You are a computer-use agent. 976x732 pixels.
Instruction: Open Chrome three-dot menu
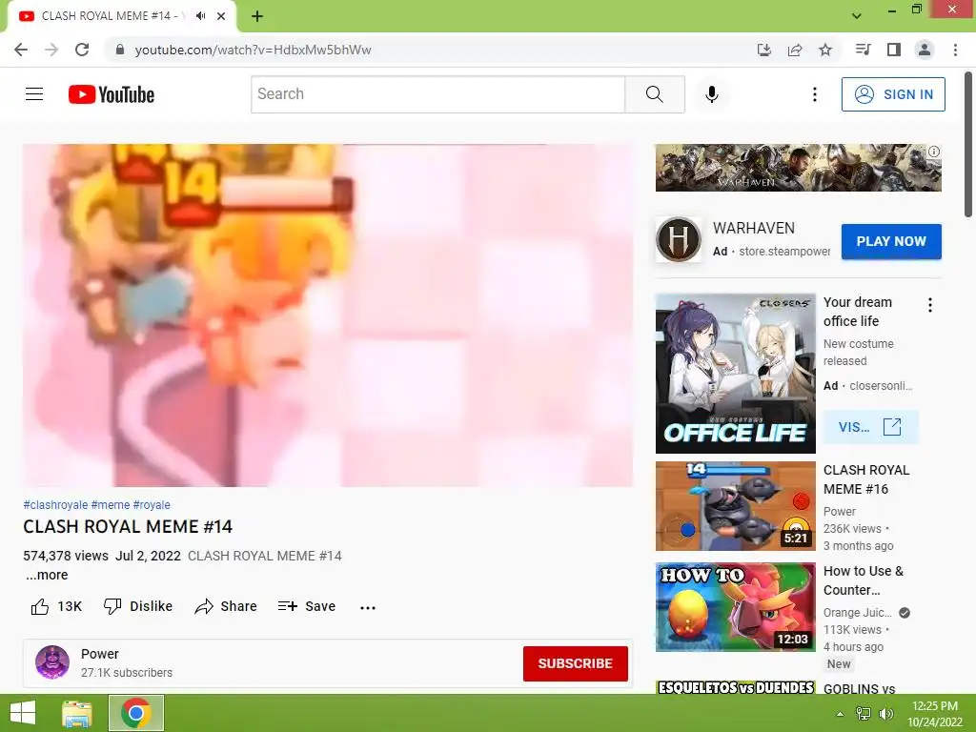955,50
